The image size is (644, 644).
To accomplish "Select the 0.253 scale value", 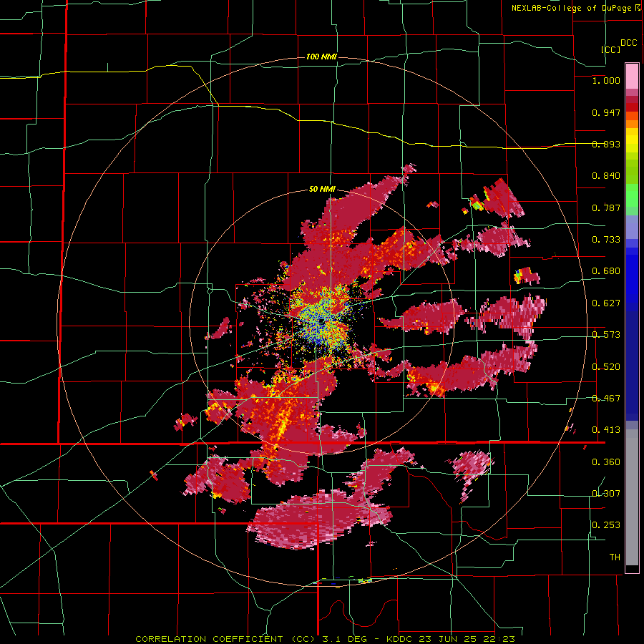I will pos(606,525).
